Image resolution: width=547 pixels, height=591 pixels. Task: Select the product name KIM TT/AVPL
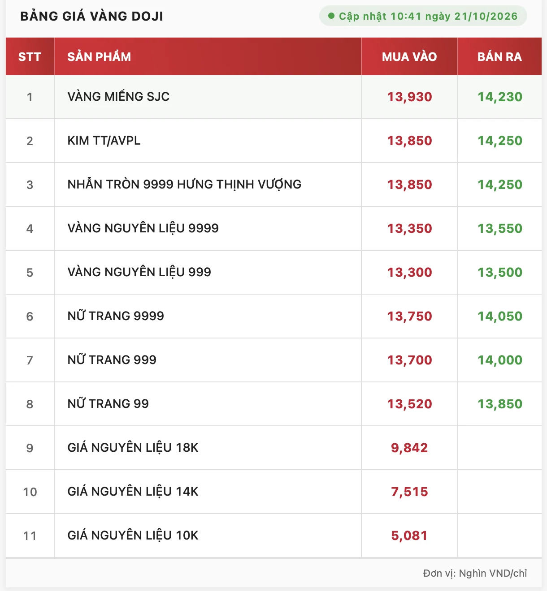(x=104, y=141)
